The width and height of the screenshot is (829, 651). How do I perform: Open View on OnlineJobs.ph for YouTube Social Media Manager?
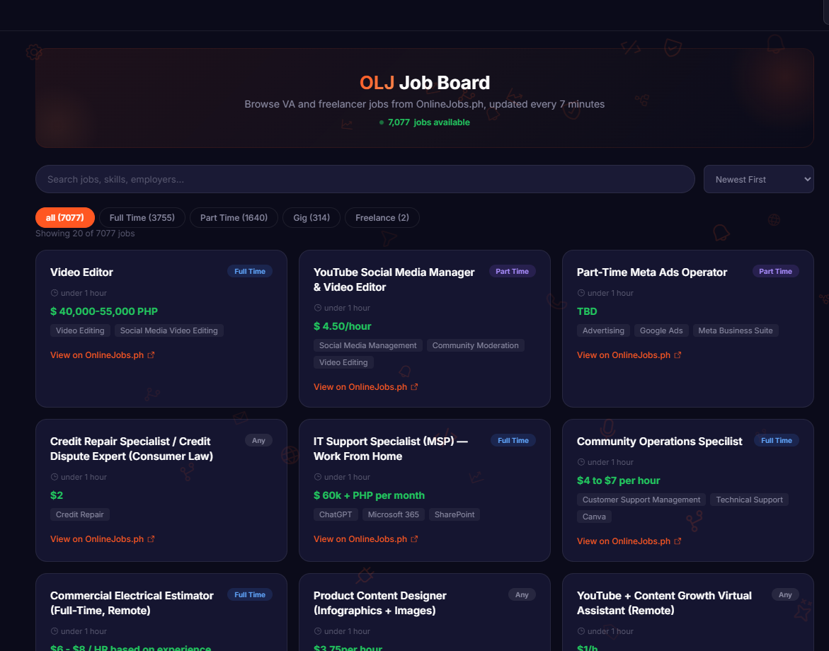pyautogui.click(x=361, y=386)
